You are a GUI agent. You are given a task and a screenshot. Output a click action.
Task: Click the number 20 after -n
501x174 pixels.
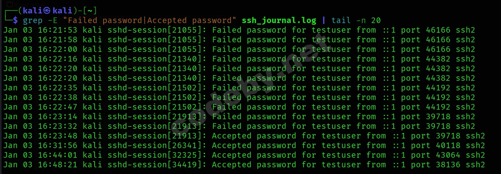point(376,21)
